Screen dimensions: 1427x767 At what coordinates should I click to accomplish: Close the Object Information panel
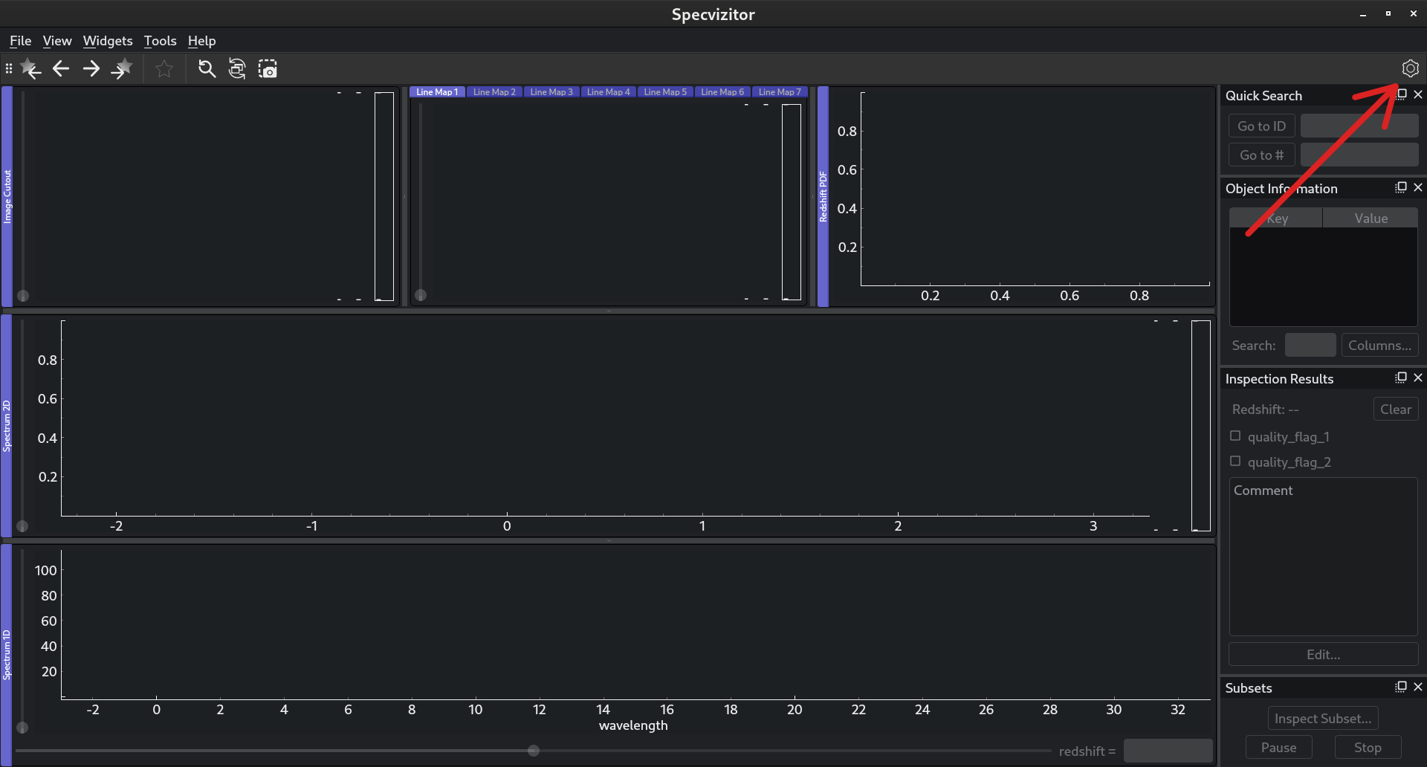tap(1418, 187)
